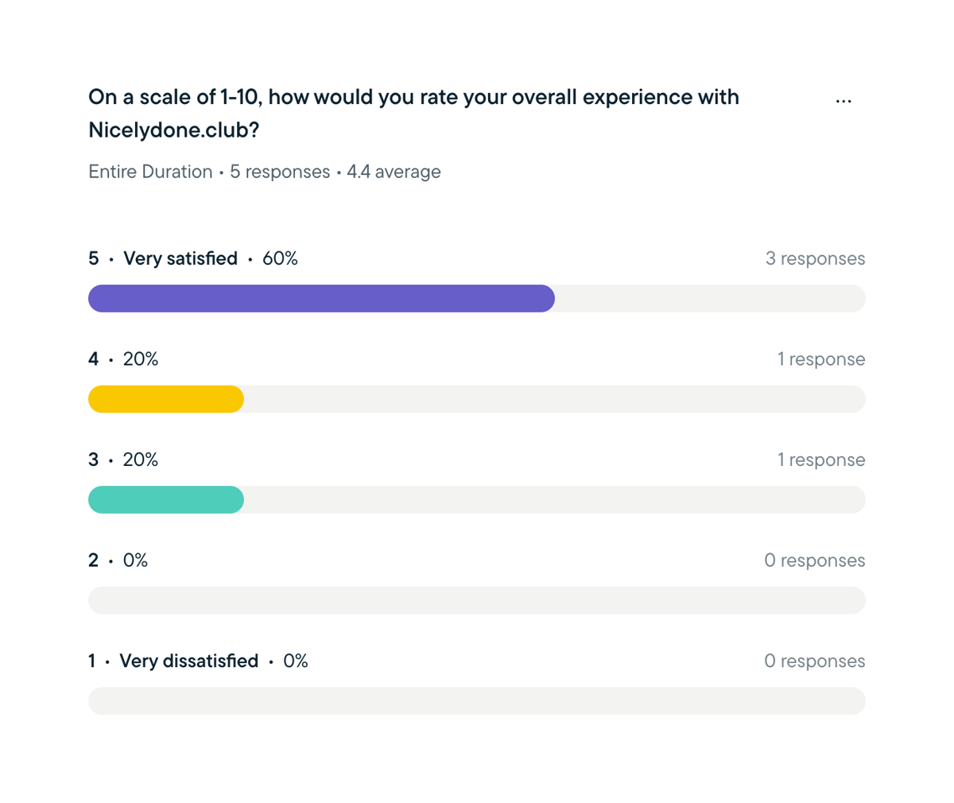Click the '3 responses' count

click(815, 258)
